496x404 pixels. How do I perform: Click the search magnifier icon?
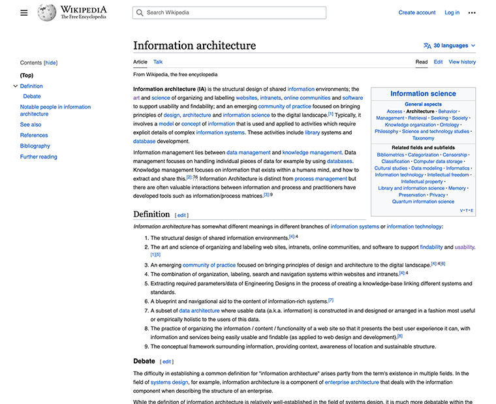[x=140, y=12]
